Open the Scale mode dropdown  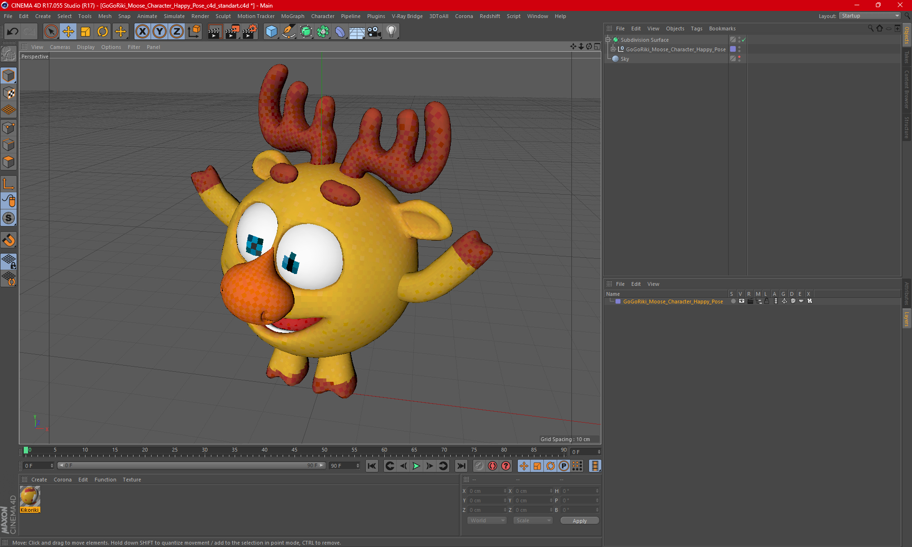point(533,520)
